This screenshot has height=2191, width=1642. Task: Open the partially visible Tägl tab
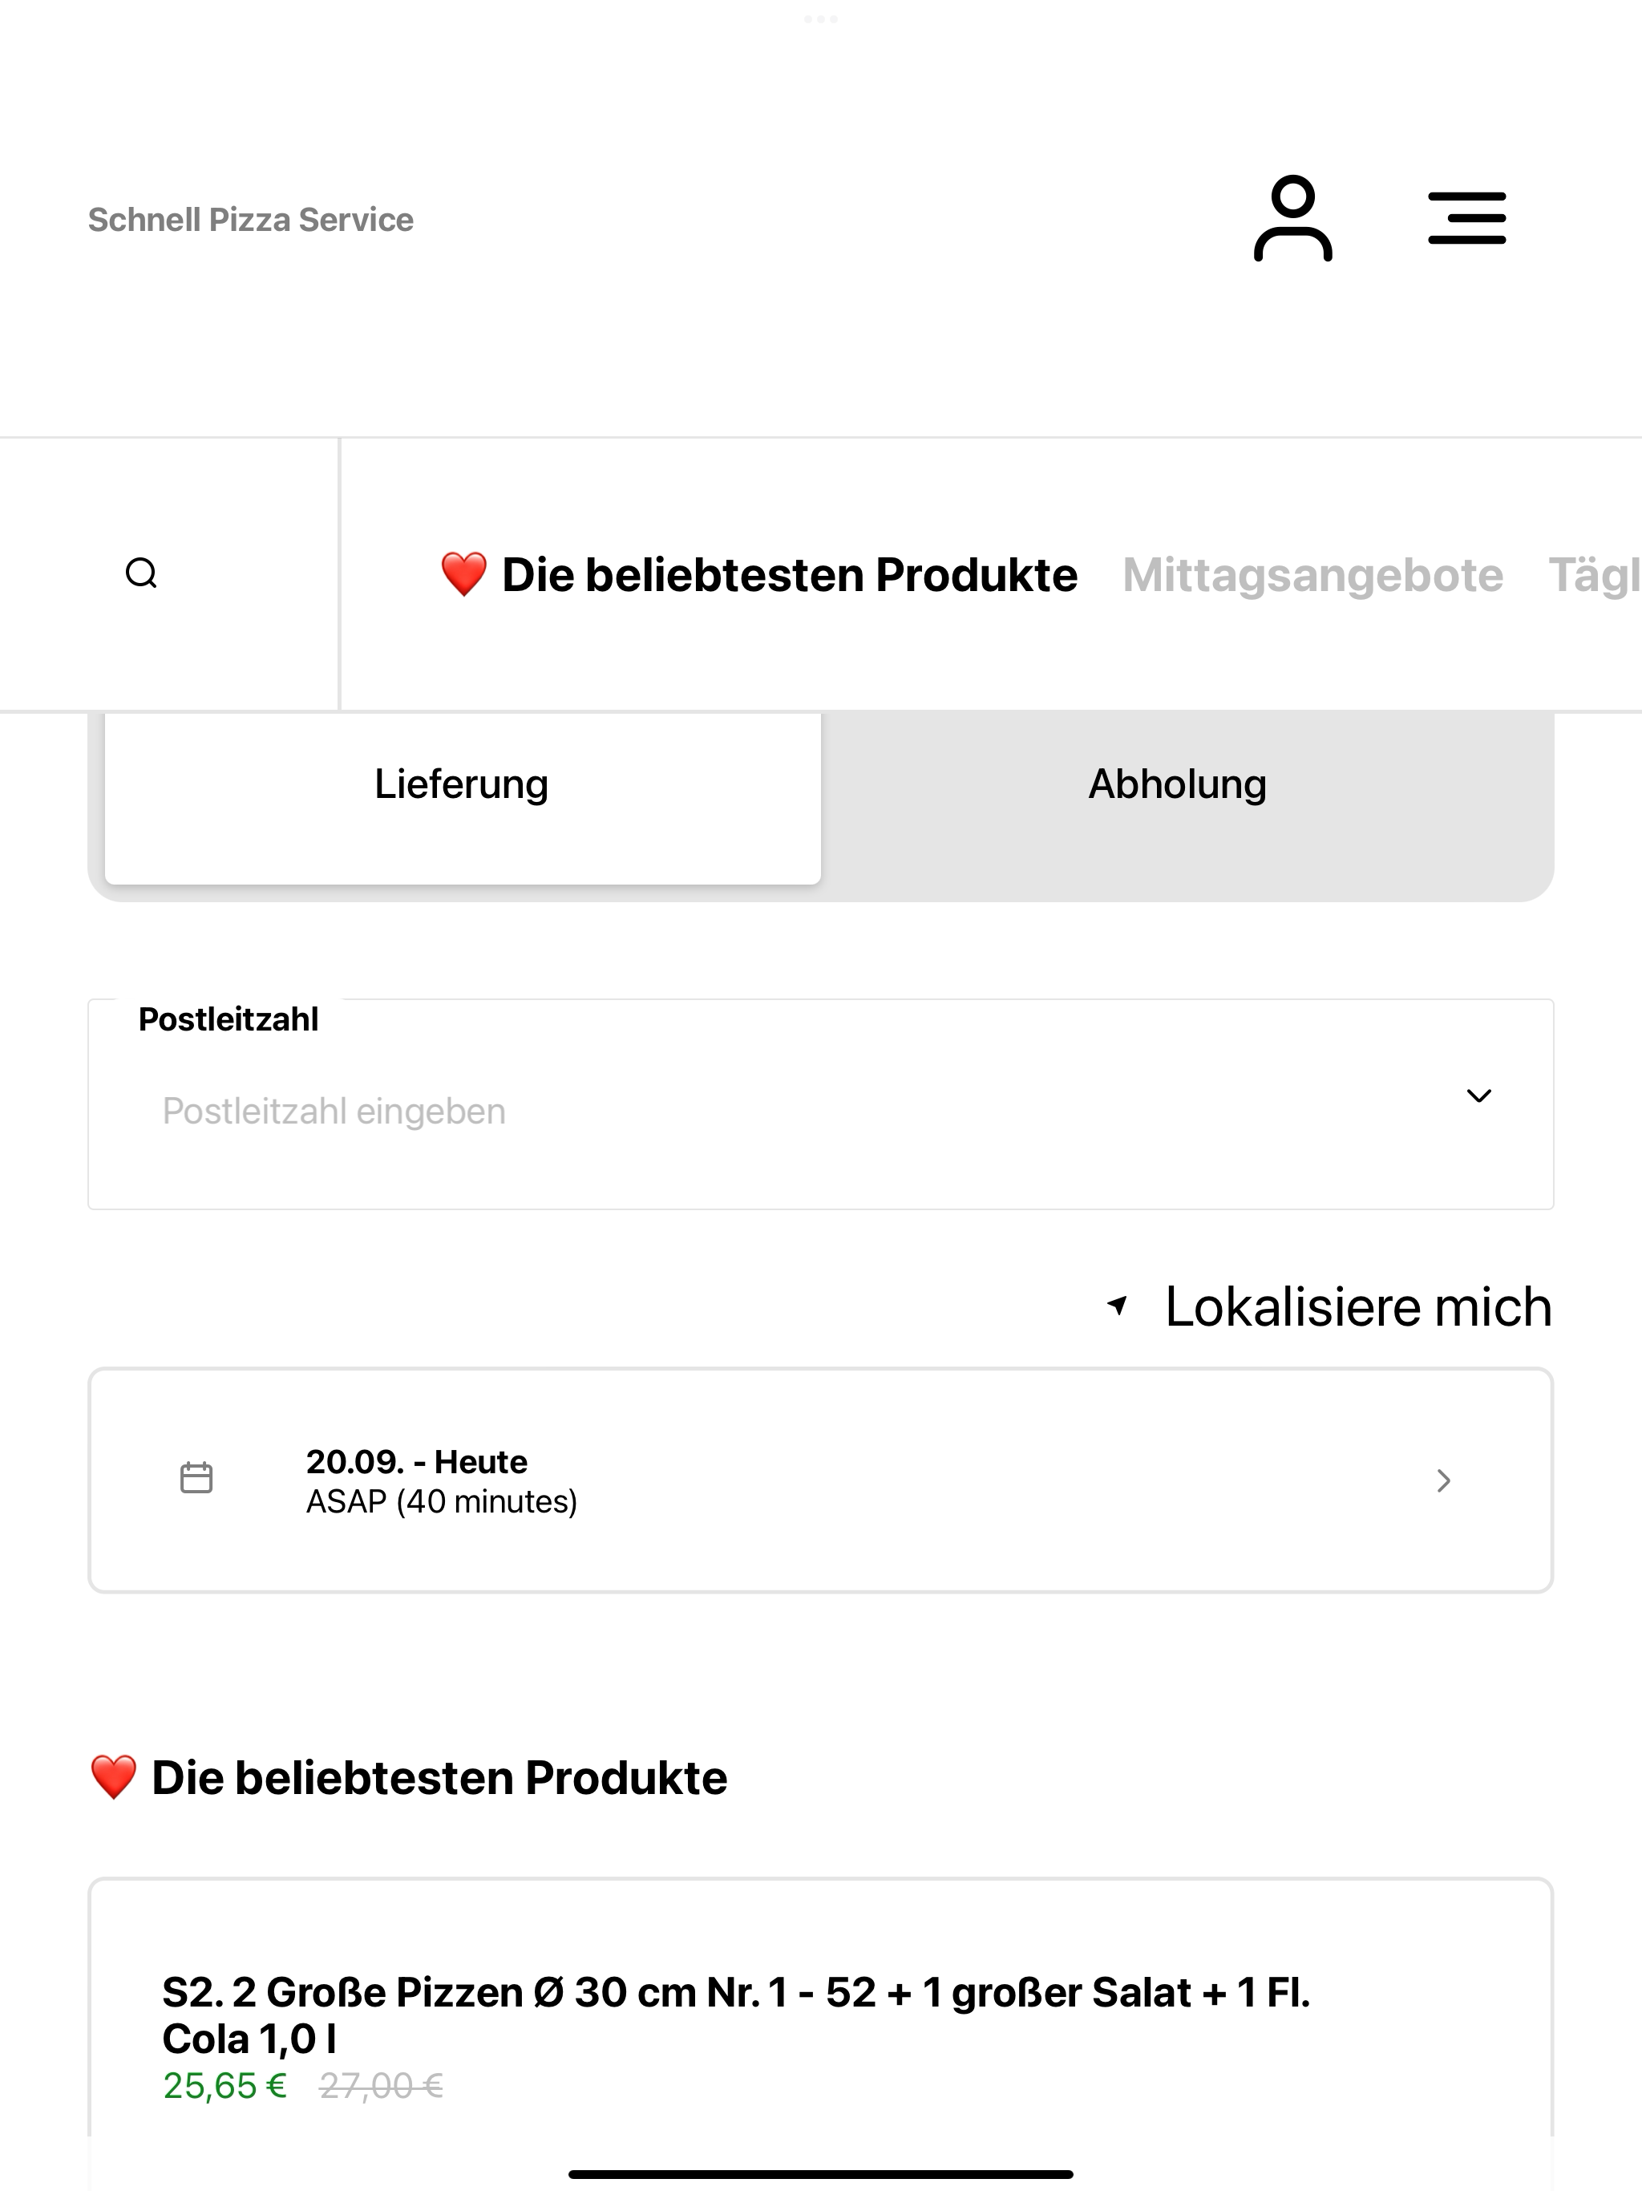coord(1595,576)
